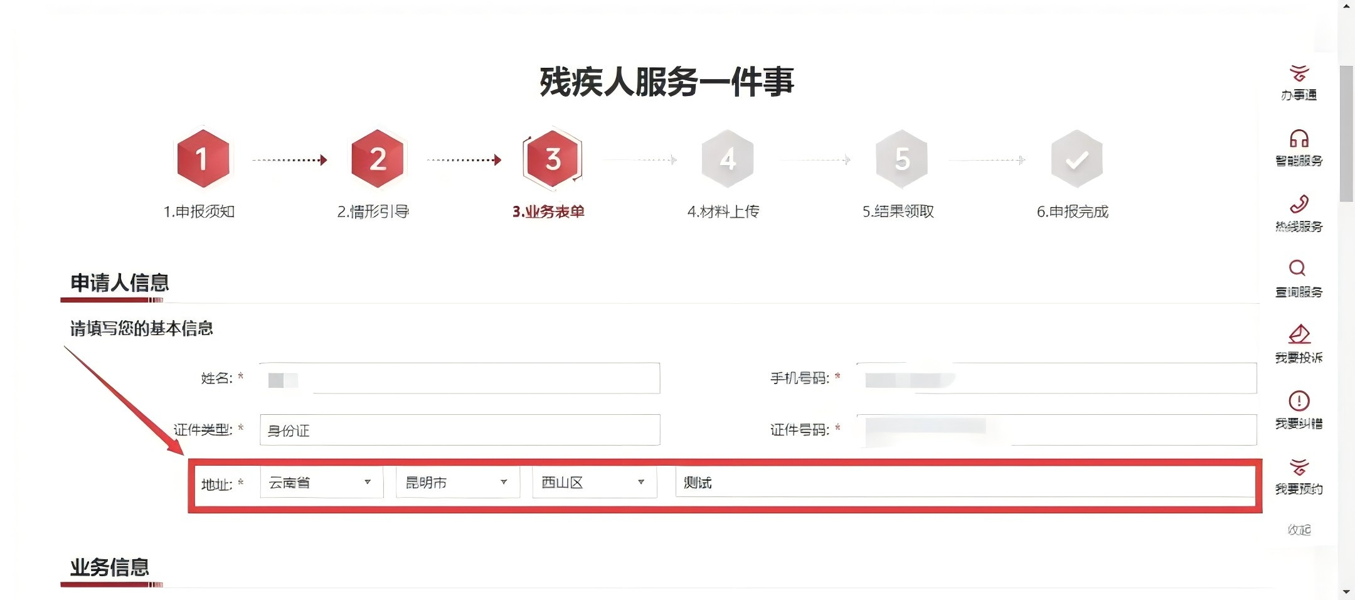This screenshot has height=600, width=1355.
Task: Go to 4.材料上传 step label
Action: pos(723,212)
